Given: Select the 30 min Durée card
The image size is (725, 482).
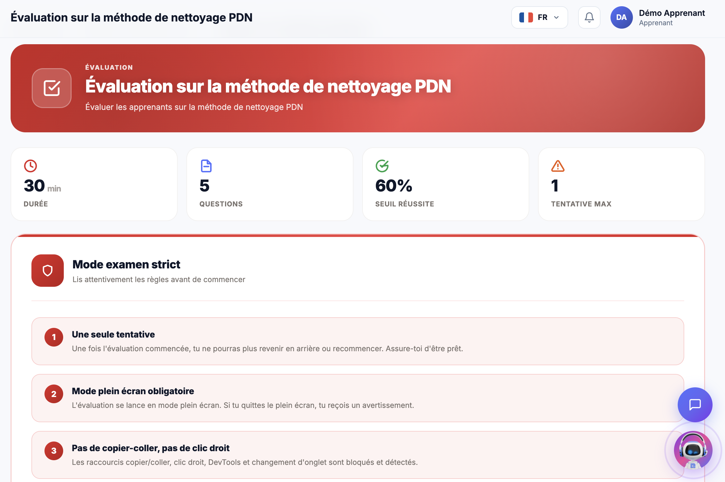Looking at the screenshot, I should click(94, 184).
